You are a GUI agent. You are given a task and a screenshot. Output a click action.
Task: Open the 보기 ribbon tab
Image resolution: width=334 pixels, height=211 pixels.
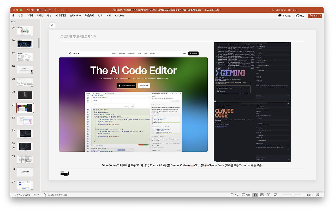coord(109,16)
